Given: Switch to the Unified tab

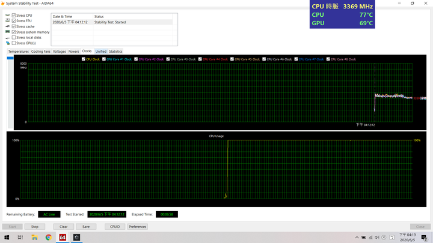Looking at the screenshot, I should pyautogui.click(x=101, y=52).
